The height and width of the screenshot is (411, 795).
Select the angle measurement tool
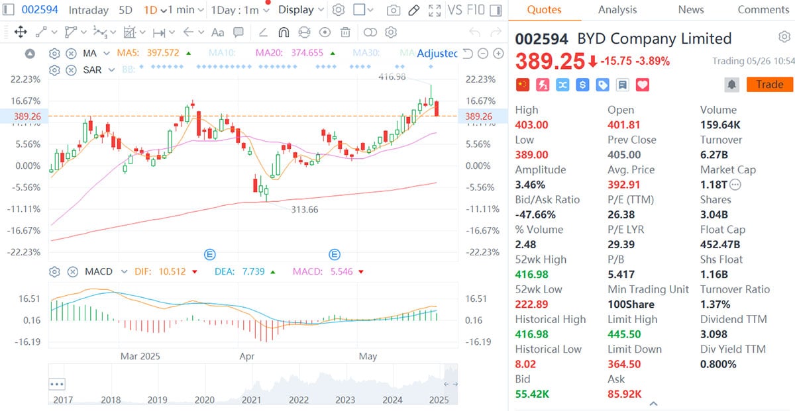(264, 32)
